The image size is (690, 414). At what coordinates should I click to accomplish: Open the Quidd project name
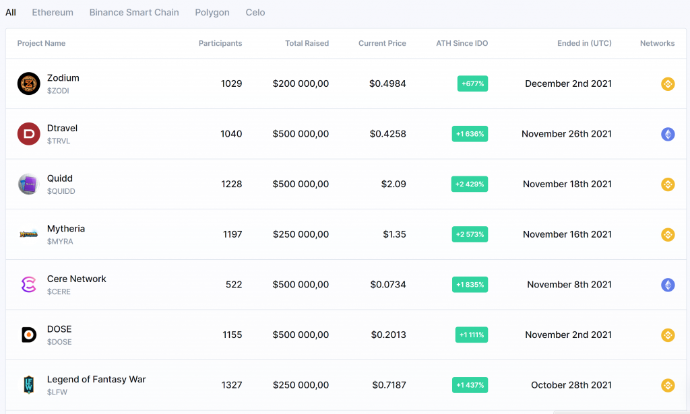point(60,178)
